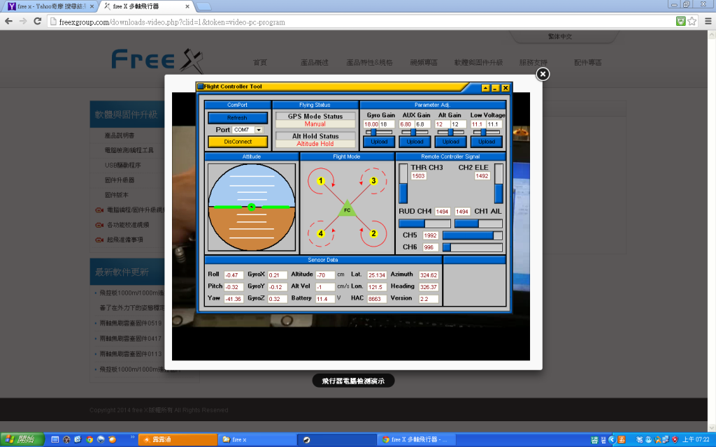This screenshot has height=447, width=716.
Task: Click the red shield security tray icon
Action: coord(675,440)
